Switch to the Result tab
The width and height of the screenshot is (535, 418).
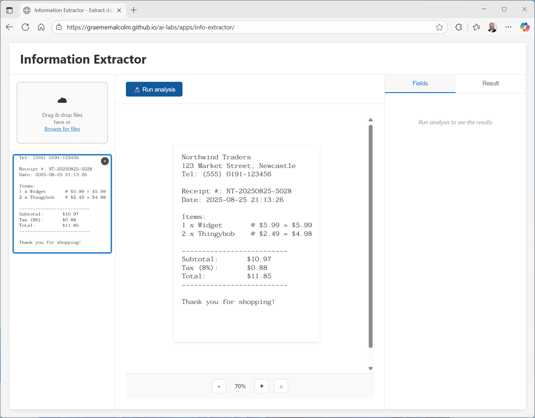click(x=490, y=83)
